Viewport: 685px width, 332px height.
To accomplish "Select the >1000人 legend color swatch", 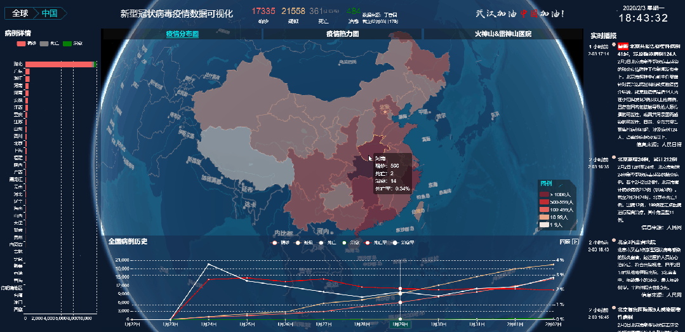I will [544, 194].
